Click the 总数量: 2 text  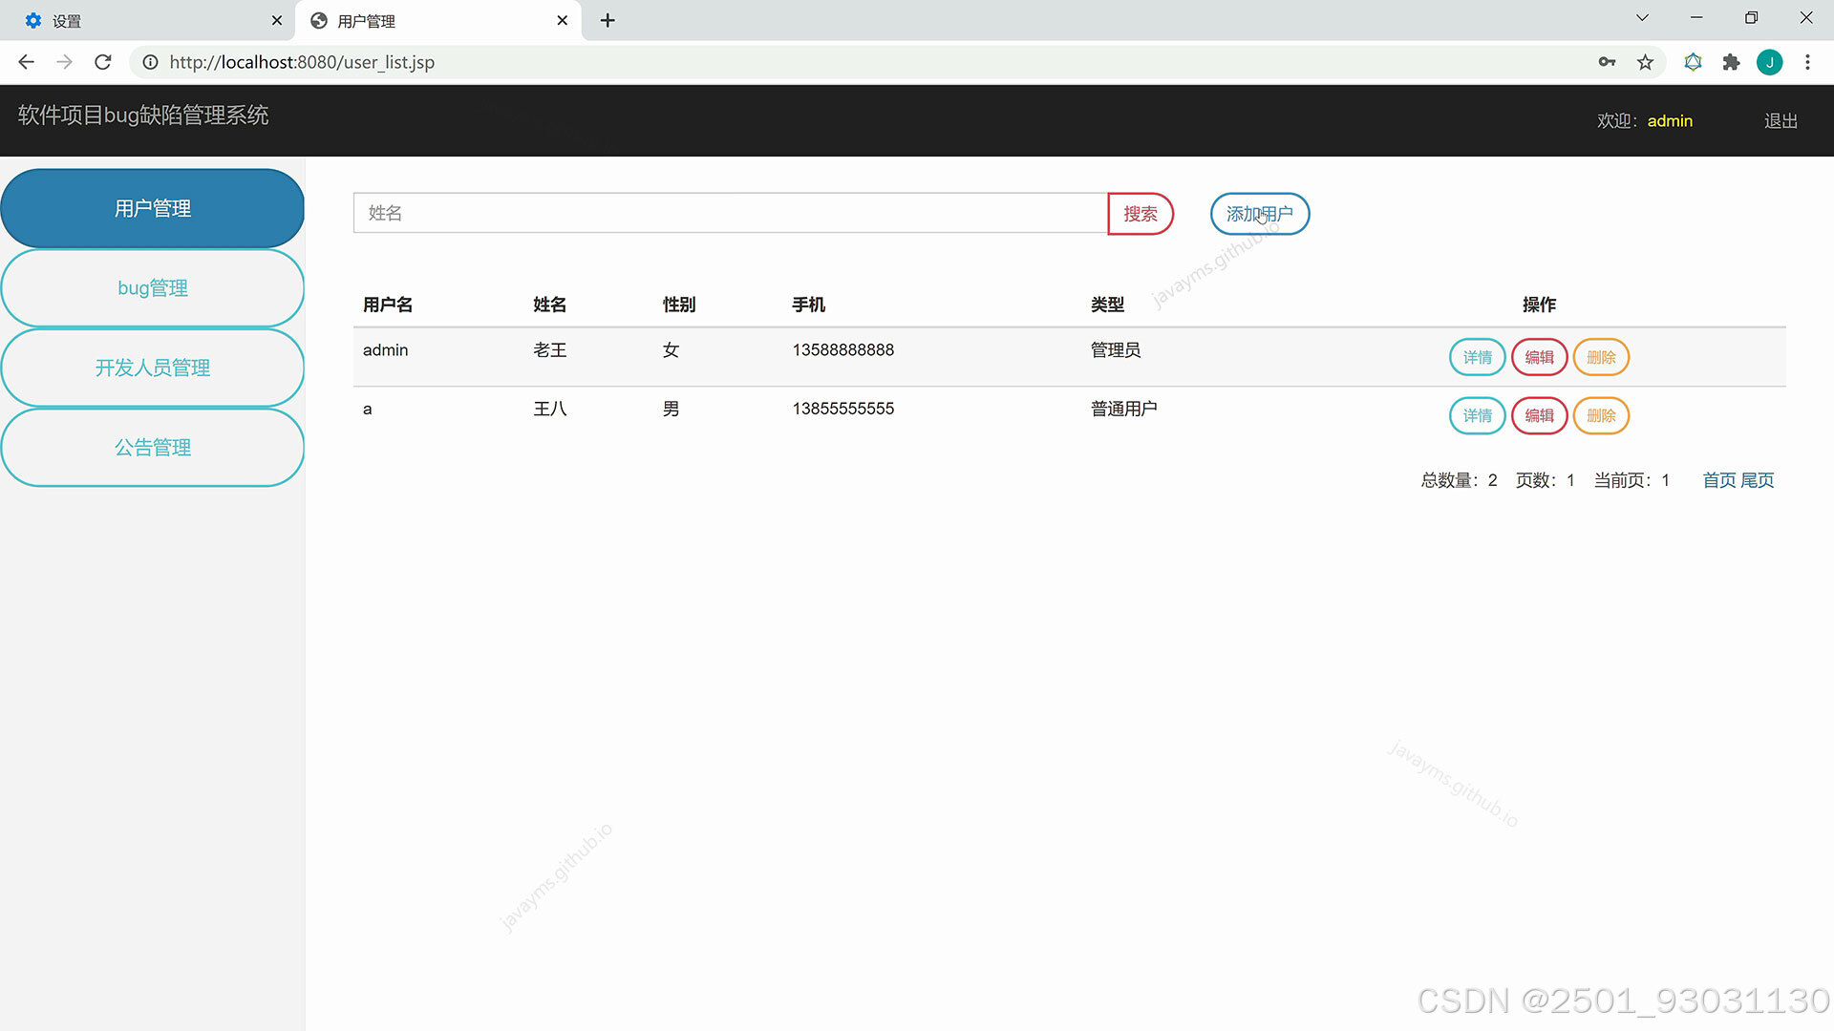point(1460,480)
